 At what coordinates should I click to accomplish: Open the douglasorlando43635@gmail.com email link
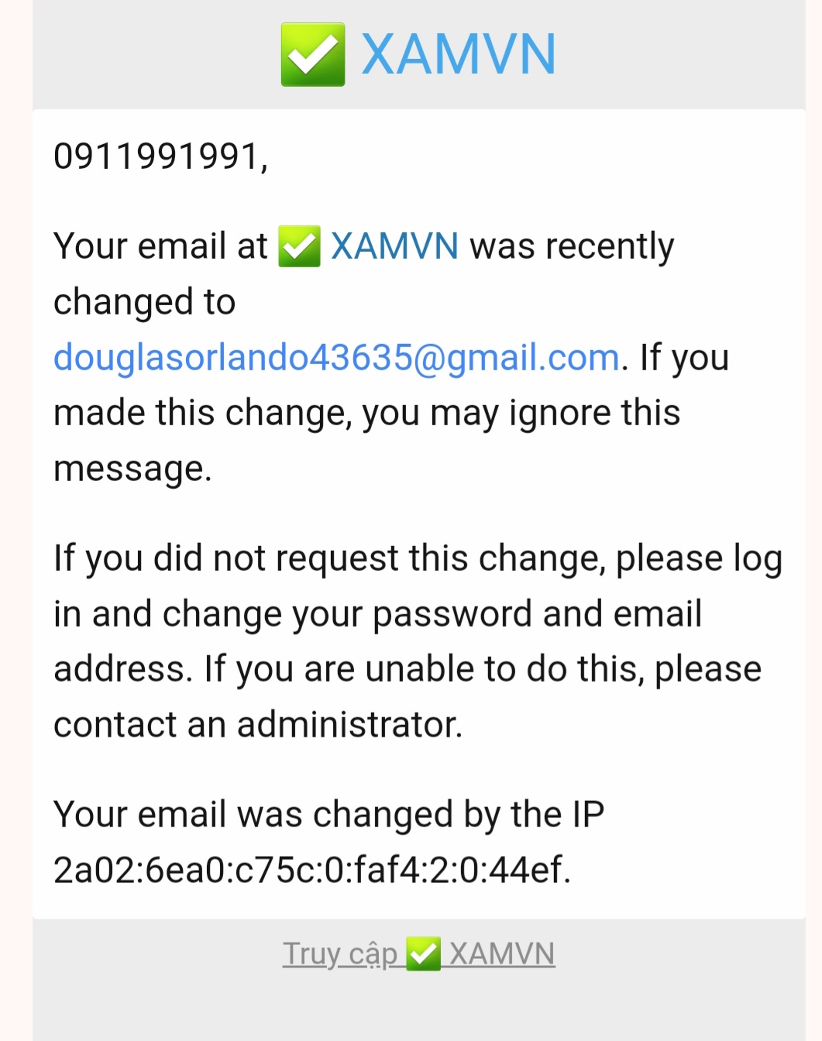(x=337, y=358)
